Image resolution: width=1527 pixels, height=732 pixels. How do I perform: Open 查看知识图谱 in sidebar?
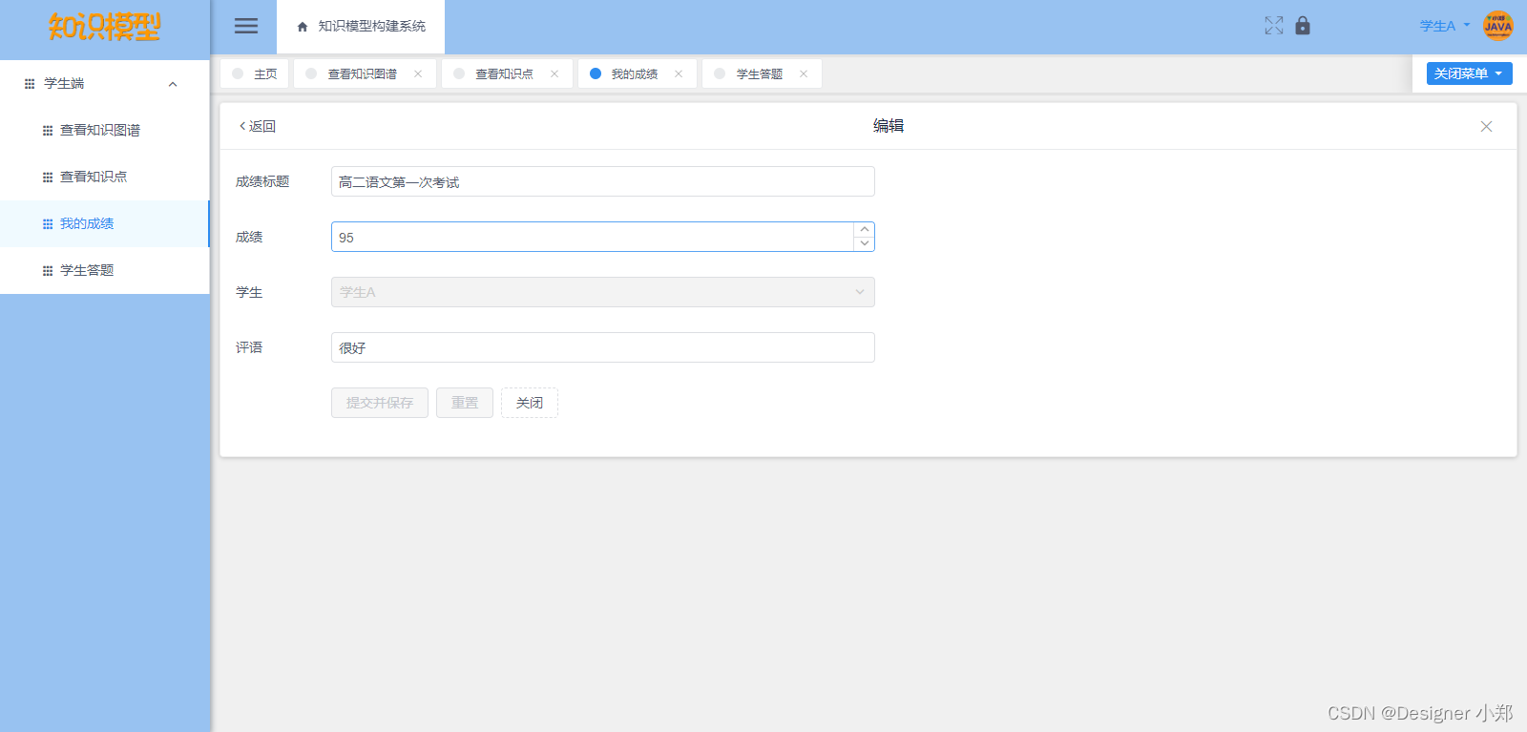pos(104,131)
